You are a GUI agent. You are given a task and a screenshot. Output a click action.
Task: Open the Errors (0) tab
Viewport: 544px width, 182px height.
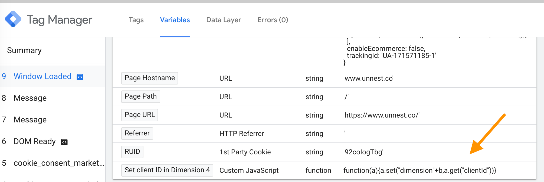point(273,20)
